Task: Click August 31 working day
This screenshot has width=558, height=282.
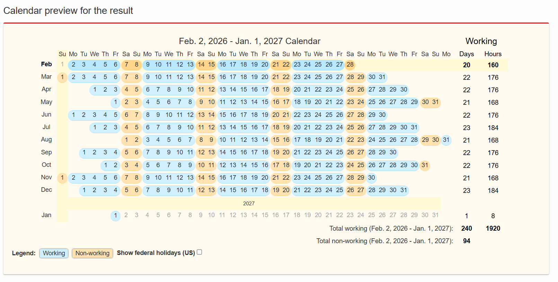Action: point(446,140)
